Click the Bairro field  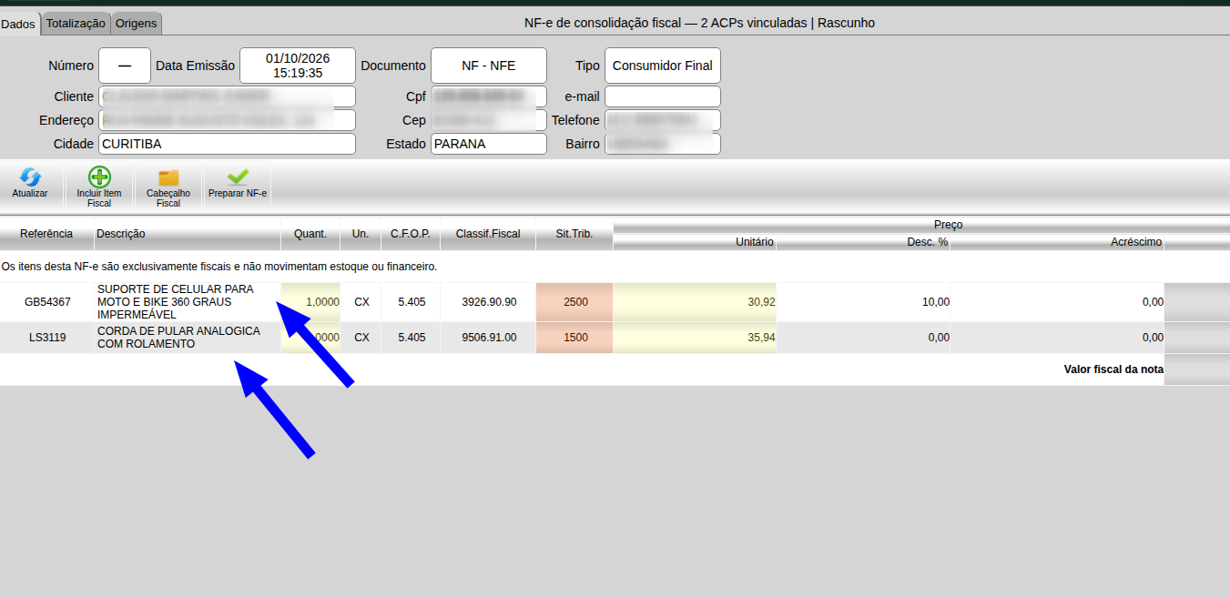tap(663, 144)
